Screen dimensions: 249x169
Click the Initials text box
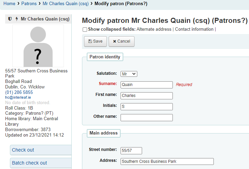[147, 107]
